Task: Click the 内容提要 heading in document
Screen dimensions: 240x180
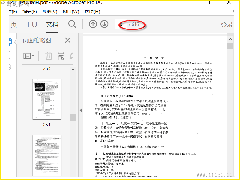Action: tap(154, 58)
